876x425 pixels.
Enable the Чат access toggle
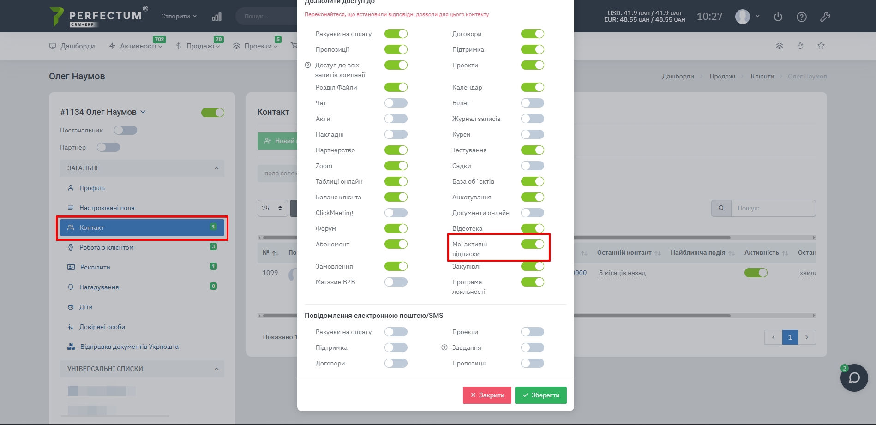click(396, 103)
